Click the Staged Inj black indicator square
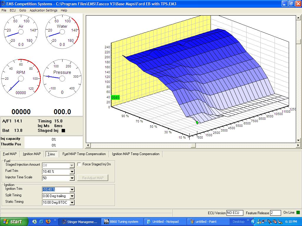The height and width of the screenshot is (226, 302). tap(63, 131)
